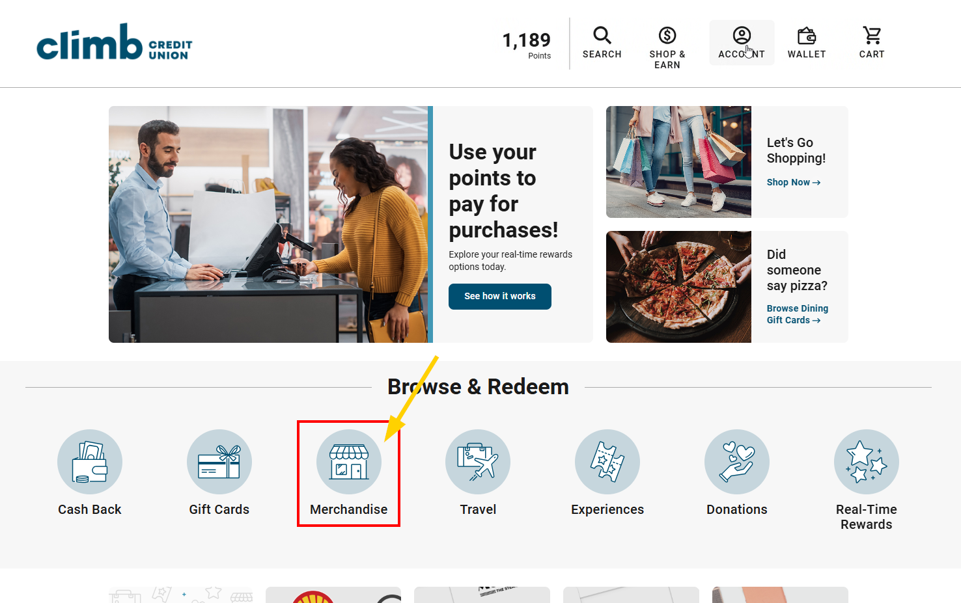Select the Cash Back category icon

[90, 462]
